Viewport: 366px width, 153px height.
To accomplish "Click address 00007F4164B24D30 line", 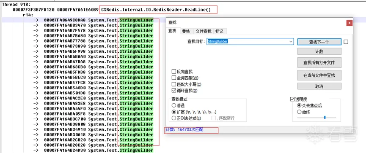I will 93,150.
